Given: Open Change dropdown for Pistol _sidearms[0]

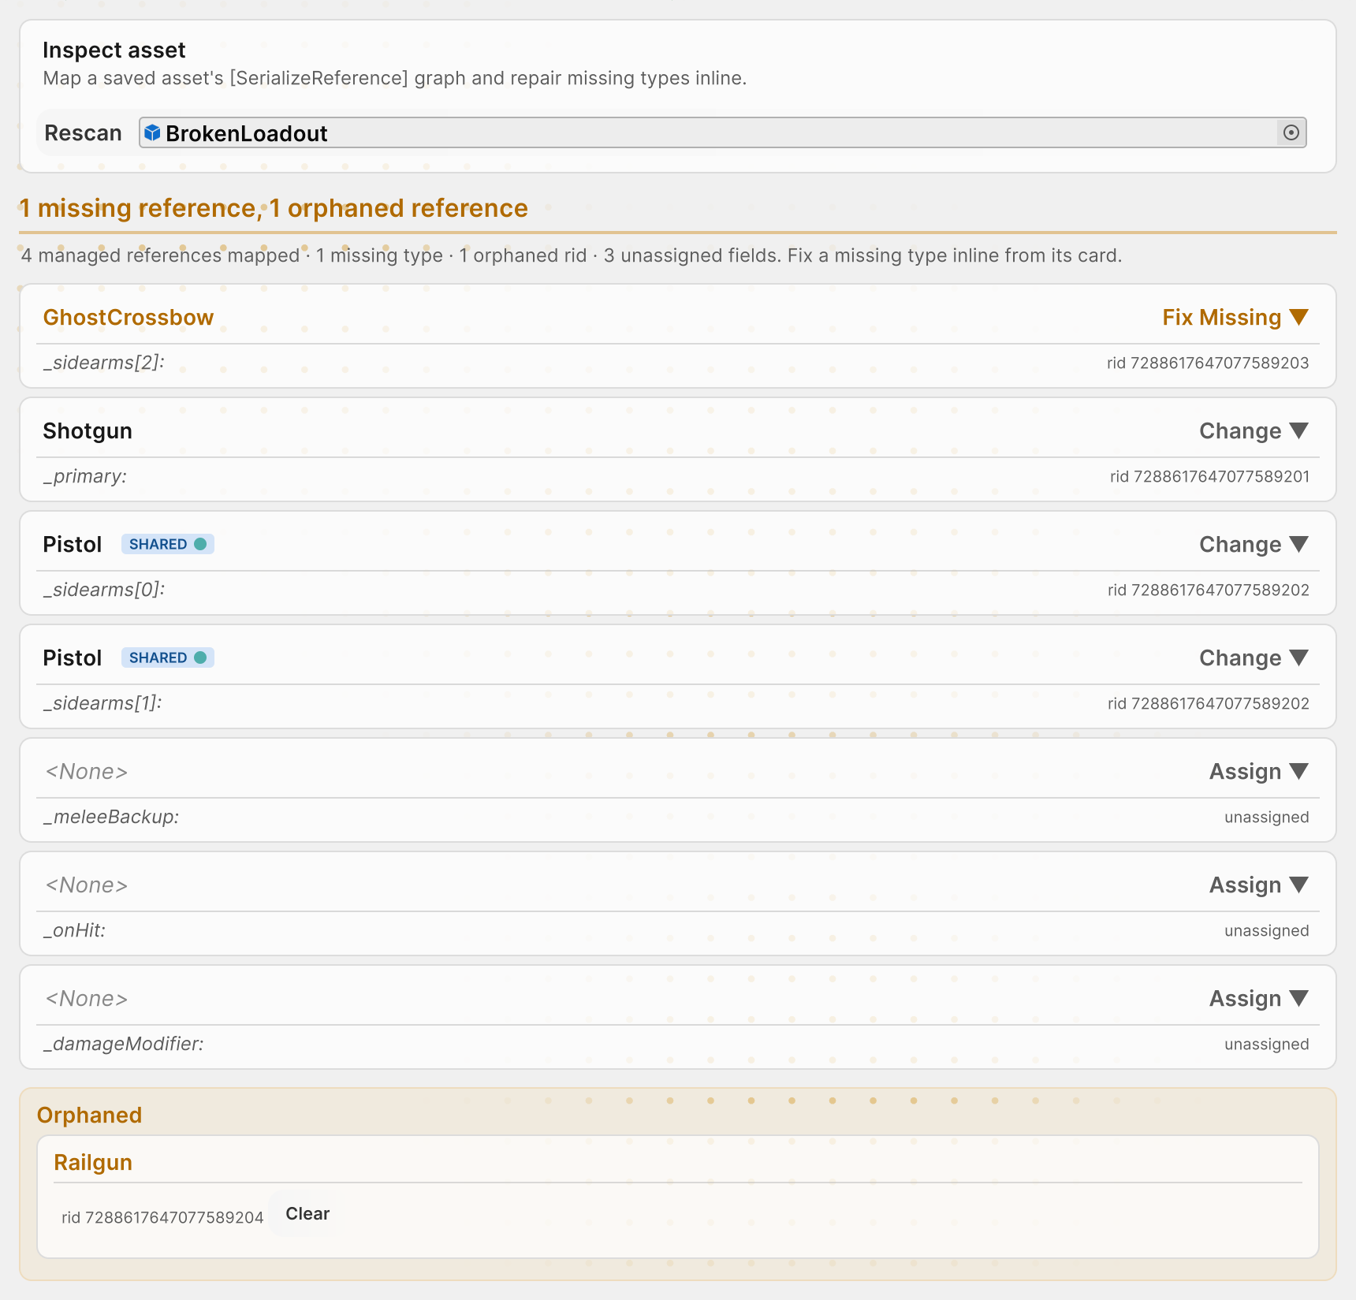Looking at the screenshot, I should pyautogui.click(x=1254, y=544).
